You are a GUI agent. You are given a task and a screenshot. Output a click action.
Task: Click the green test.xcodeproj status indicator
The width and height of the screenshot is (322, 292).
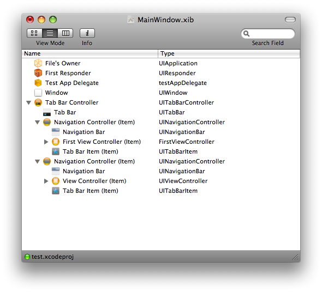point(27,257)
